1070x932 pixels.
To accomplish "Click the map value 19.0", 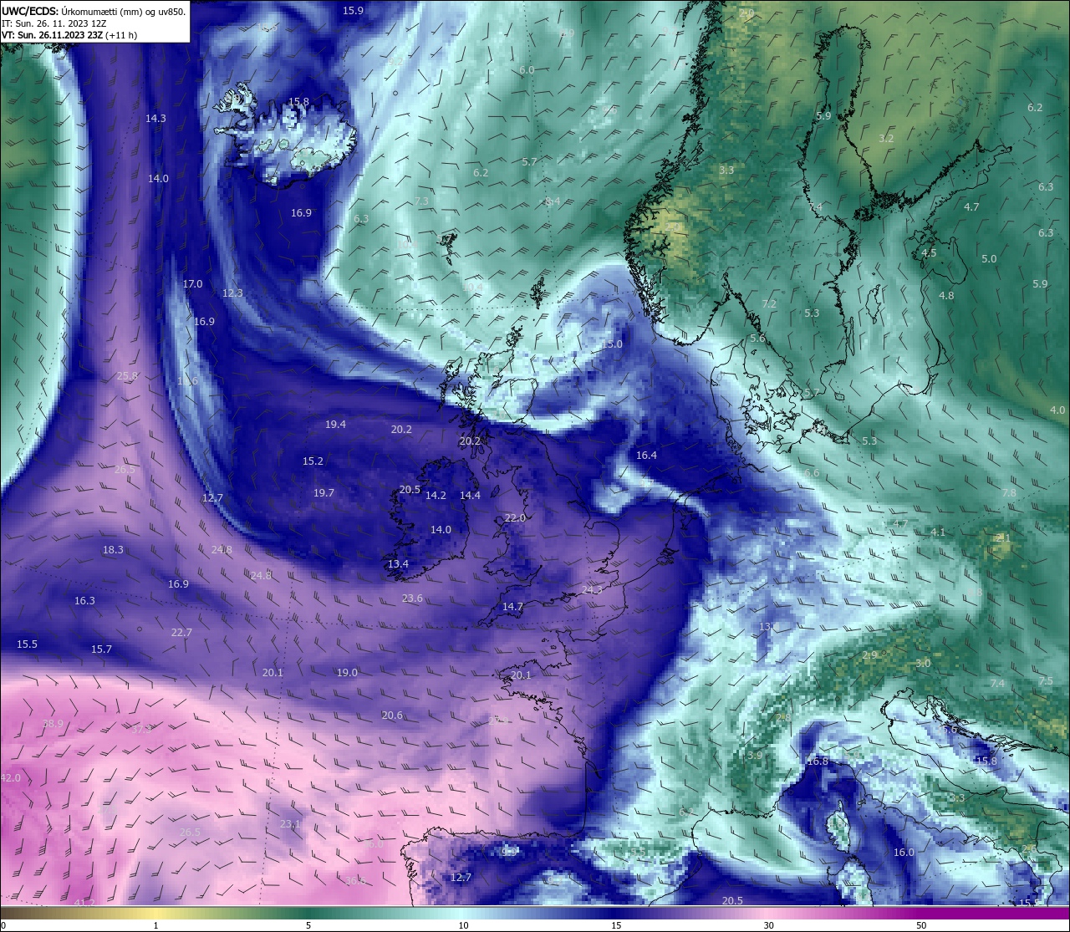I will pos(347,673).
